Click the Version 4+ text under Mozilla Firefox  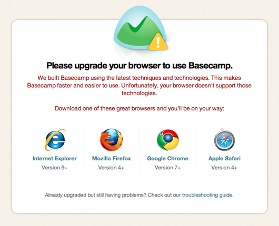tap(111, 168)
